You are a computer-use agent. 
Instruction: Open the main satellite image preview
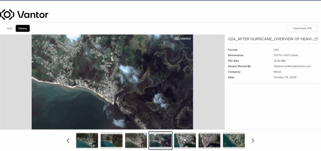[112, 82]
